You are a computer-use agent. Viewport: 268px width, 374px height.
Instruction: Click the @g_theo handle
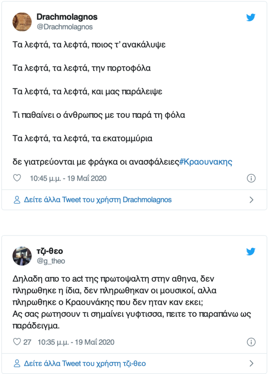tap(51, 261)
